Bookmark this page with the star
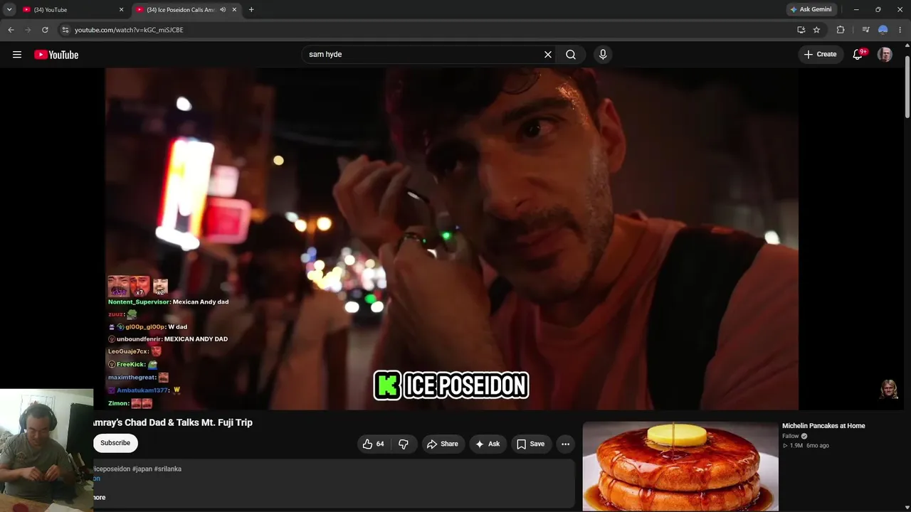 tap(816, 30)
